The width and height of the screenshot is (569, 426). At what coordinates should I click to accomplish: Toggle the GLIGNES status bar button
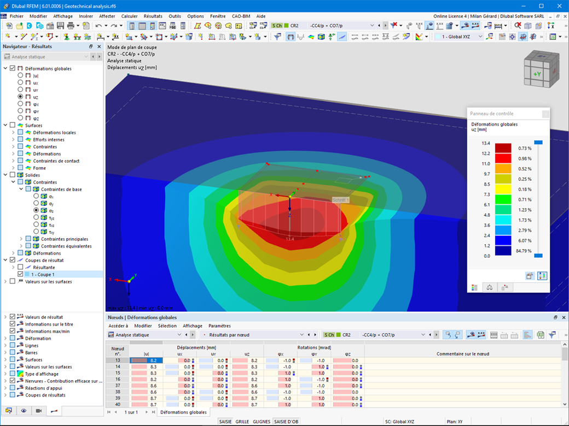pos(262,422)
